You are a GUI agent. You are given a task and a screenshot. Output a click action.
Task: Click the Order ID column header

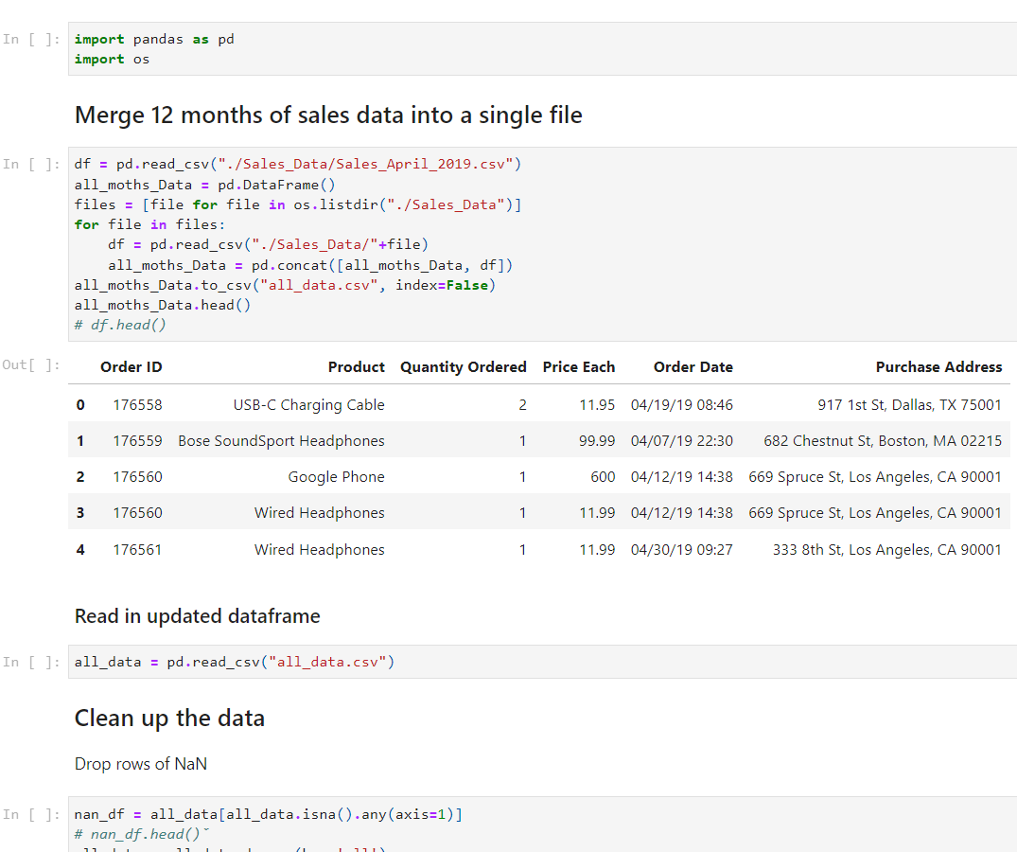(131, 367)
